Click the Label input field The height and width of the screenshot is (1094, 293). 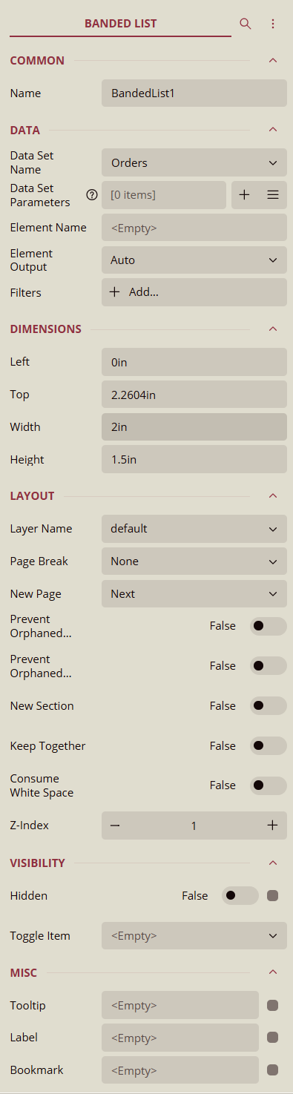(x=180, y=1038)
